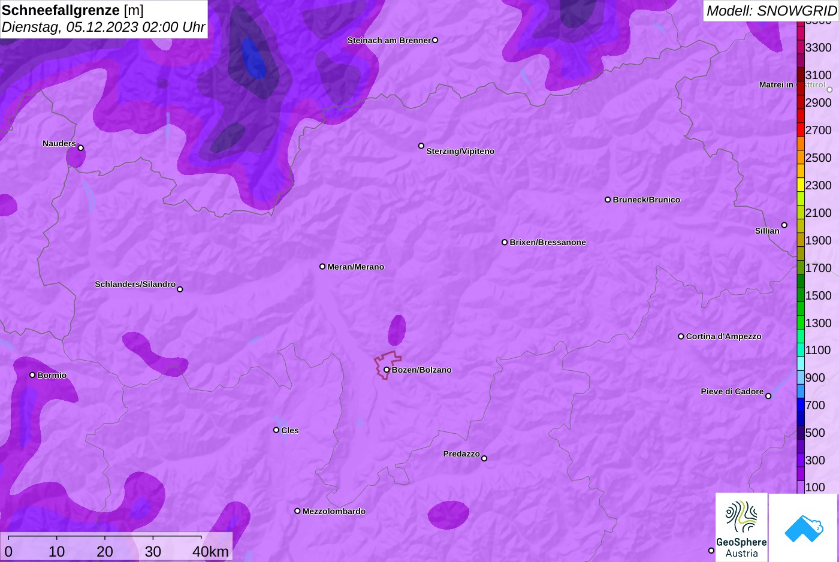Click the Cortina d'Ampezzo label text
Screen dimensions: 839x562
coord(723,336)
